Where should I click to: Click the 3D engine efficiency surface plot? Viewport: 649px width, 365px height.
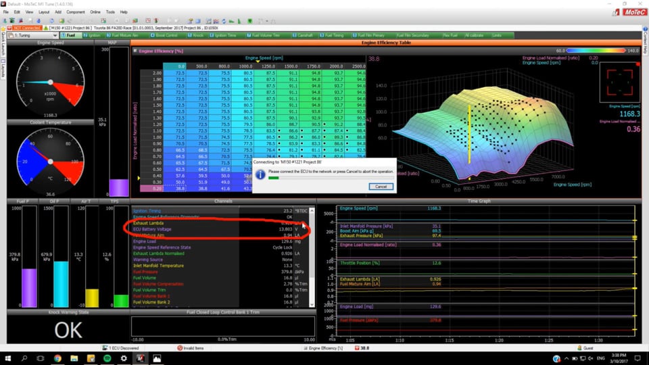pyautogui.click(x=483, y=132)
